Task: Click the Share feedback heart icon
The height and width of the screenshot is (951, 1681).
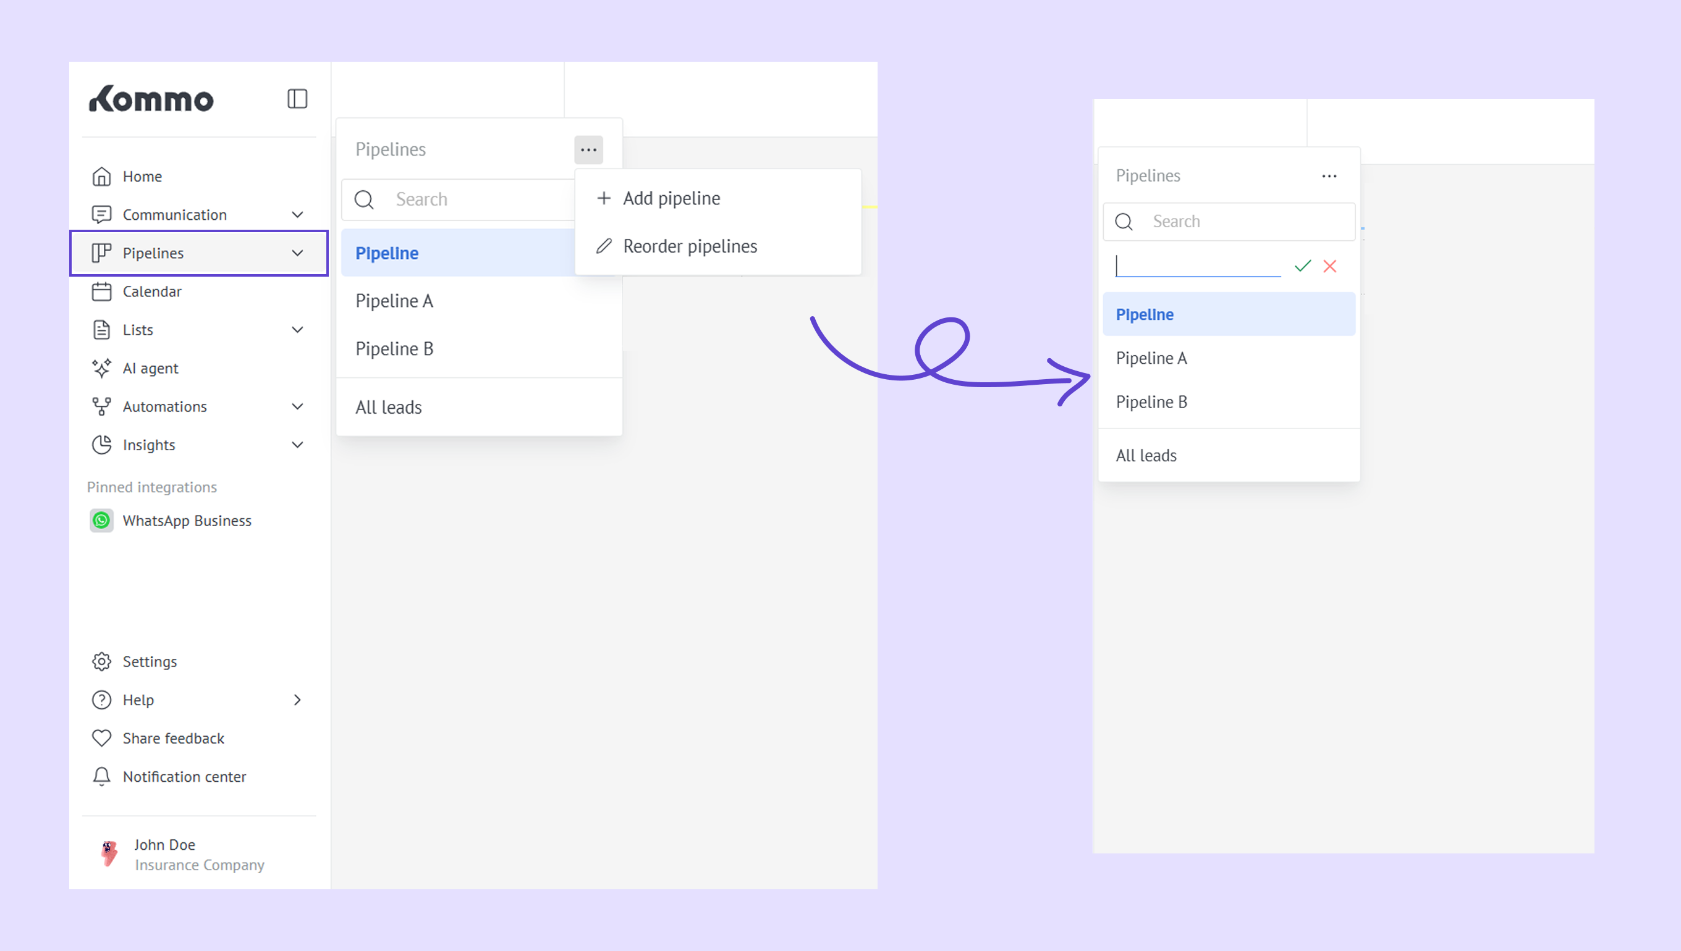Action: (101, 738)
